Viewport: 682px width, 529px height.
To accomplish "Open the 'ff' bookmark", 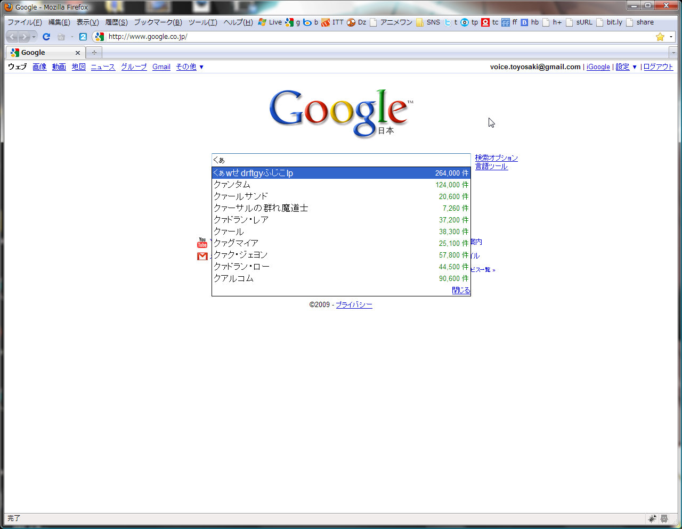I will 509,22.
